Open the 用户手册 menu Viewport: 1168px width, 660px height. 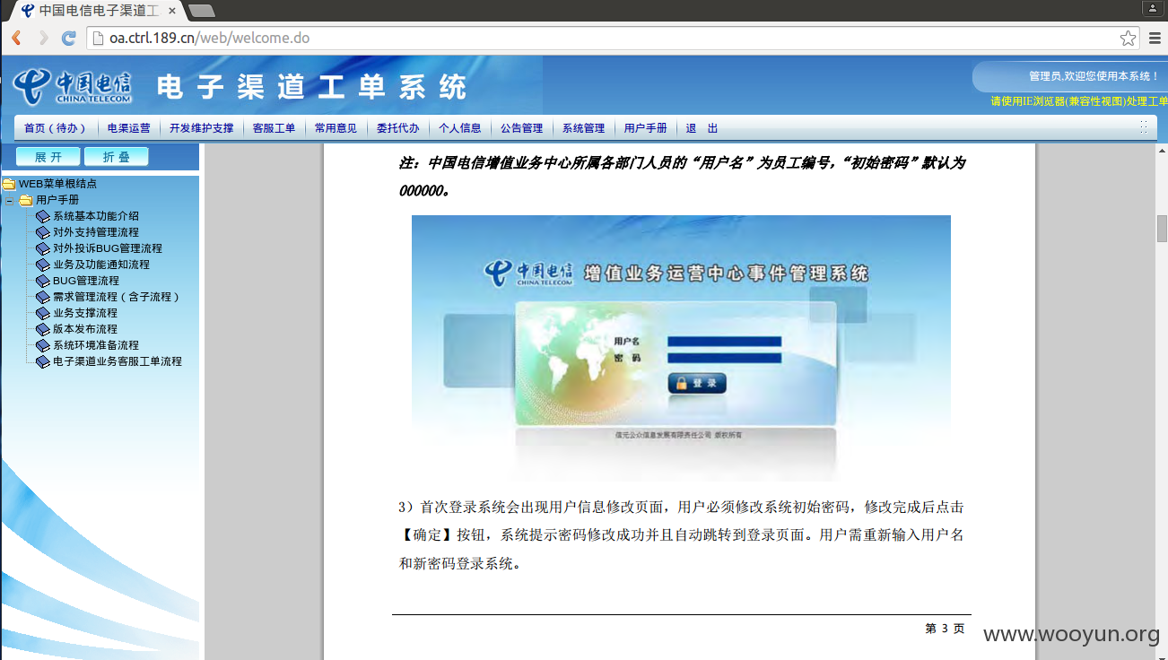coord(645,128)
